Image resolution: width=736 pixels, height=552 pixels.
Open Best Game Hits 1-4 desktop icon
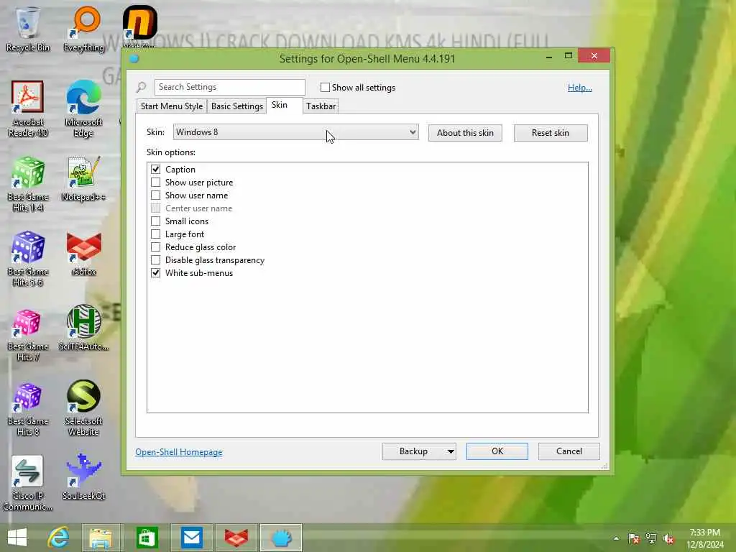27,184
